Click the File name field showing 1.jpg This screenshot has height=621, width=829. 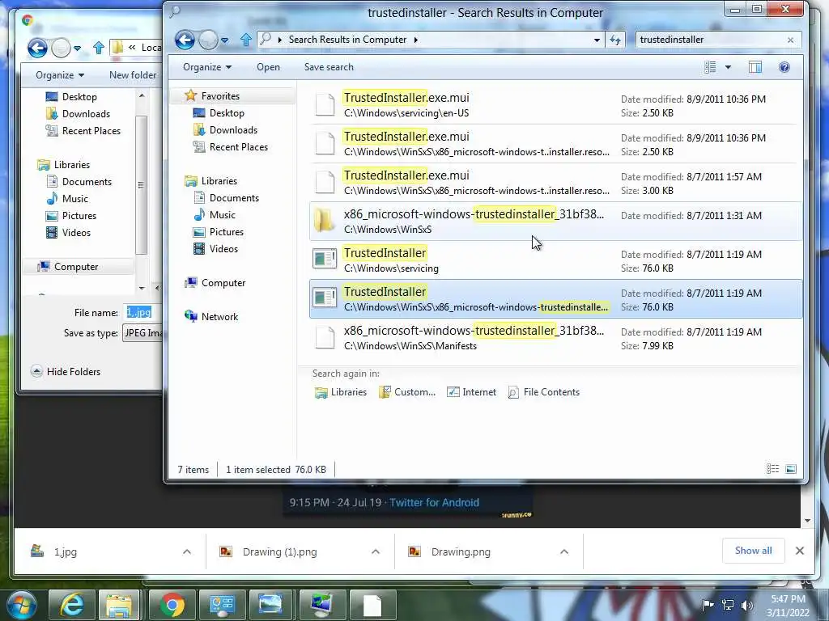coord(142,313)
